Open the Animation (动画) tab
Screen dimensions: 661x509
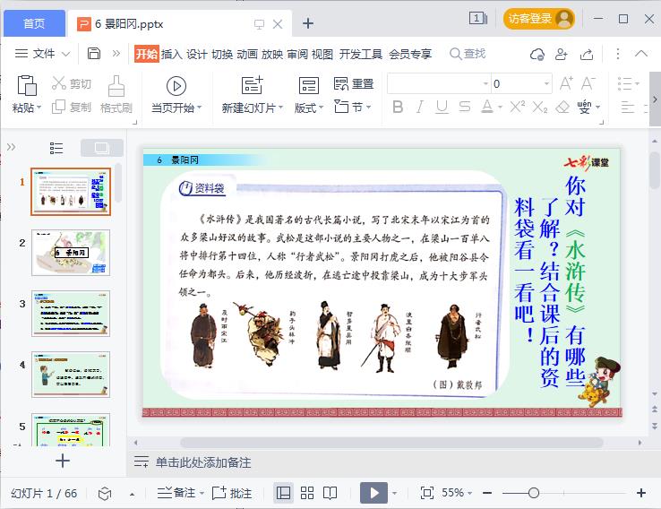(247, 54)
